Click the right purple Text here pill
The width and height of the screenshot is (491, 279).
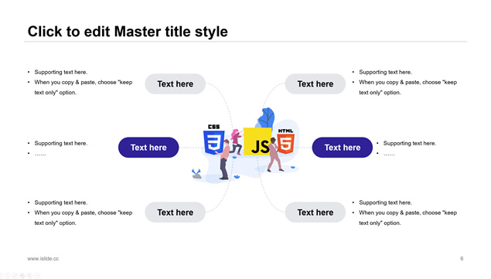point(343,148)
